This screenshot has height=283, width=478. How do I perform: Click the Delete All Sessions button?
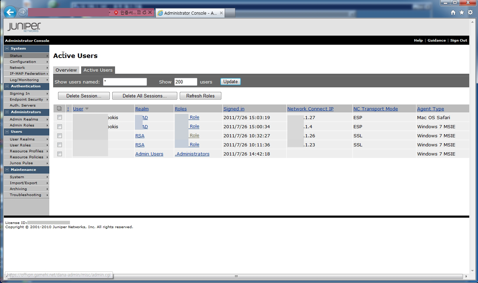point(144,96)
